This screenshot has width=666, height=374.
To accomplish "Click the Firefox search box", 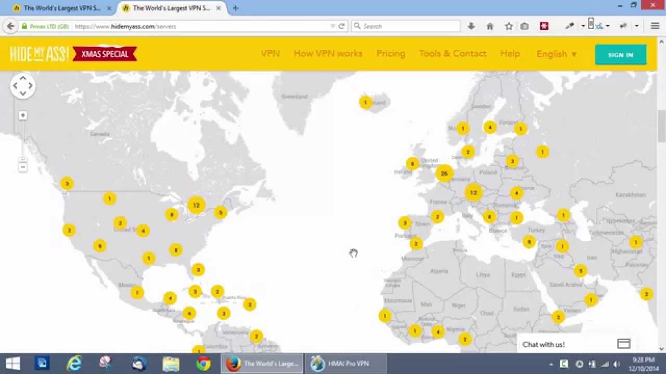I will pos(406,26).
